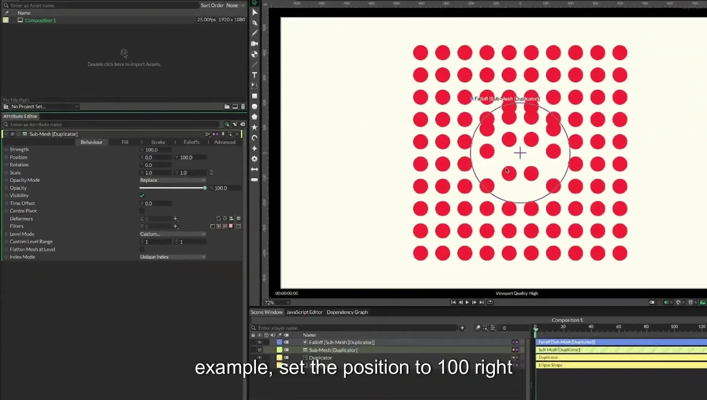The height and width of the screenshot is (400, 707).
Task: Pin the Sub-Mesh attribute panel
Action: pos(223,134)
